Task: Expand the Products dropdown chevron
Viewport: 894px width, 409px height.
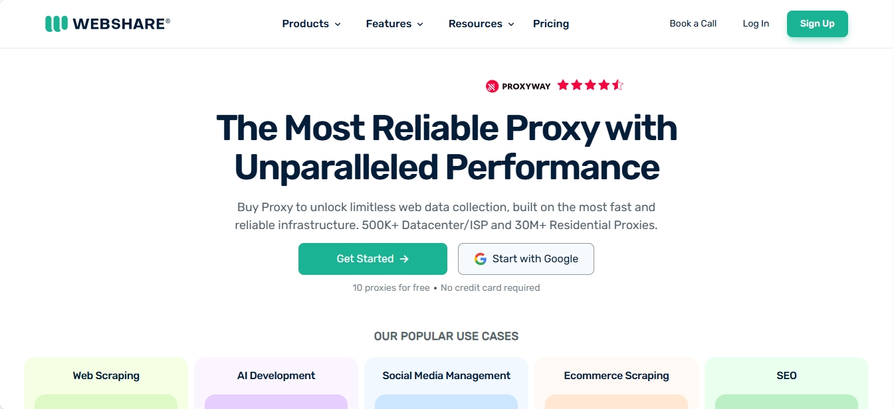Action: [x=338, y=25]
